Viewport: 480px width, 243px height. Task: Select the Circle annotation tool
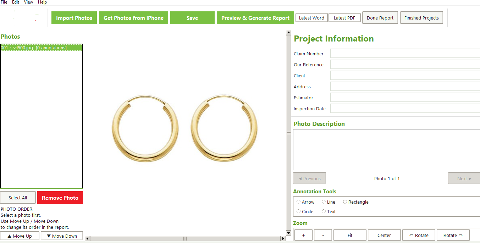point(305,211)
